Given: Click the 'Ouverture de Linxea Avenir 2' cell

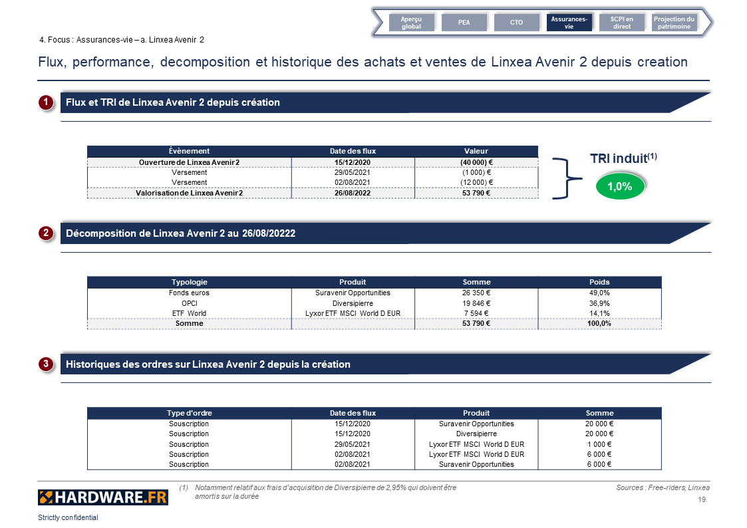Looking at the screenshot, I should pos(189,162).
